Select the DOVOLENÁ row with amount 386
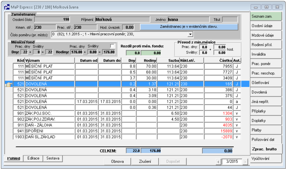 pyautogui.click(x=127, y=90)
